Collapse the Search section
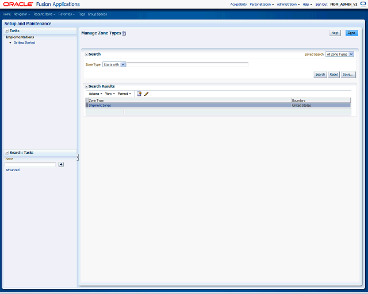368x294 pixels. click(86, 54)
